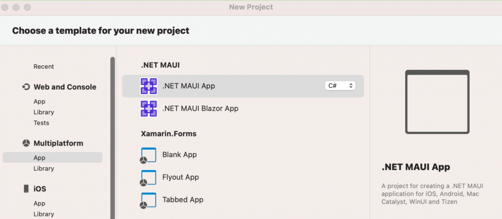Click the iOS phone category icon
This screenshot has width=502, height=219.
(x=26, y=189)
